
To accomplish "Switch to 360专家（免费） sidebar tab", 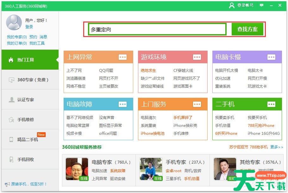I will click(30, 80).
